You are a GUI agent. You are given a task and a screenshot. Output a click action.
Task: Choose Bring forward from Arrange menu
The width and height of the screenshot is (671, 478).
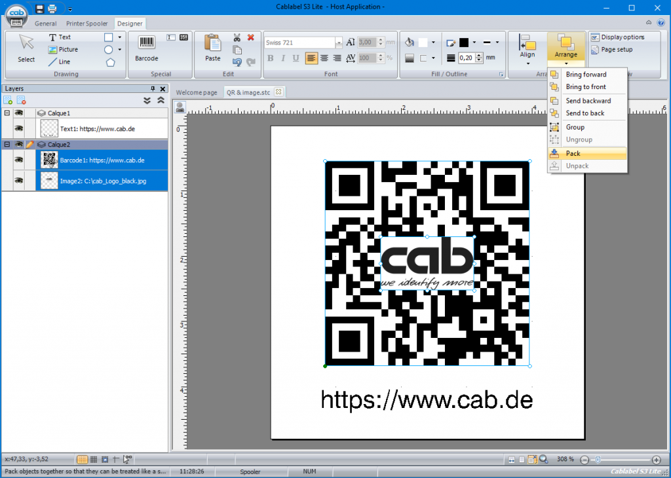[x=587, y=75]
